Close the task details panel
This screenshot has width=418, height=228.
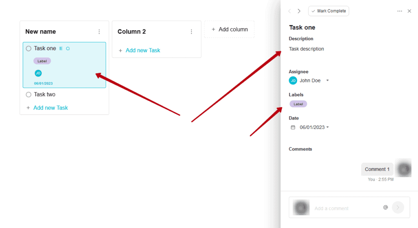[x=409, y=11]
